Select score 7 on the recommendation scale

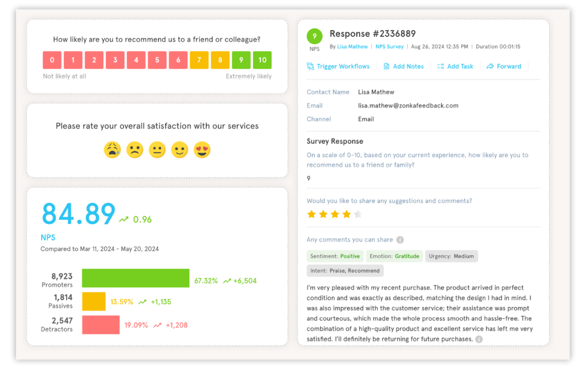click(x=199, y=60)
